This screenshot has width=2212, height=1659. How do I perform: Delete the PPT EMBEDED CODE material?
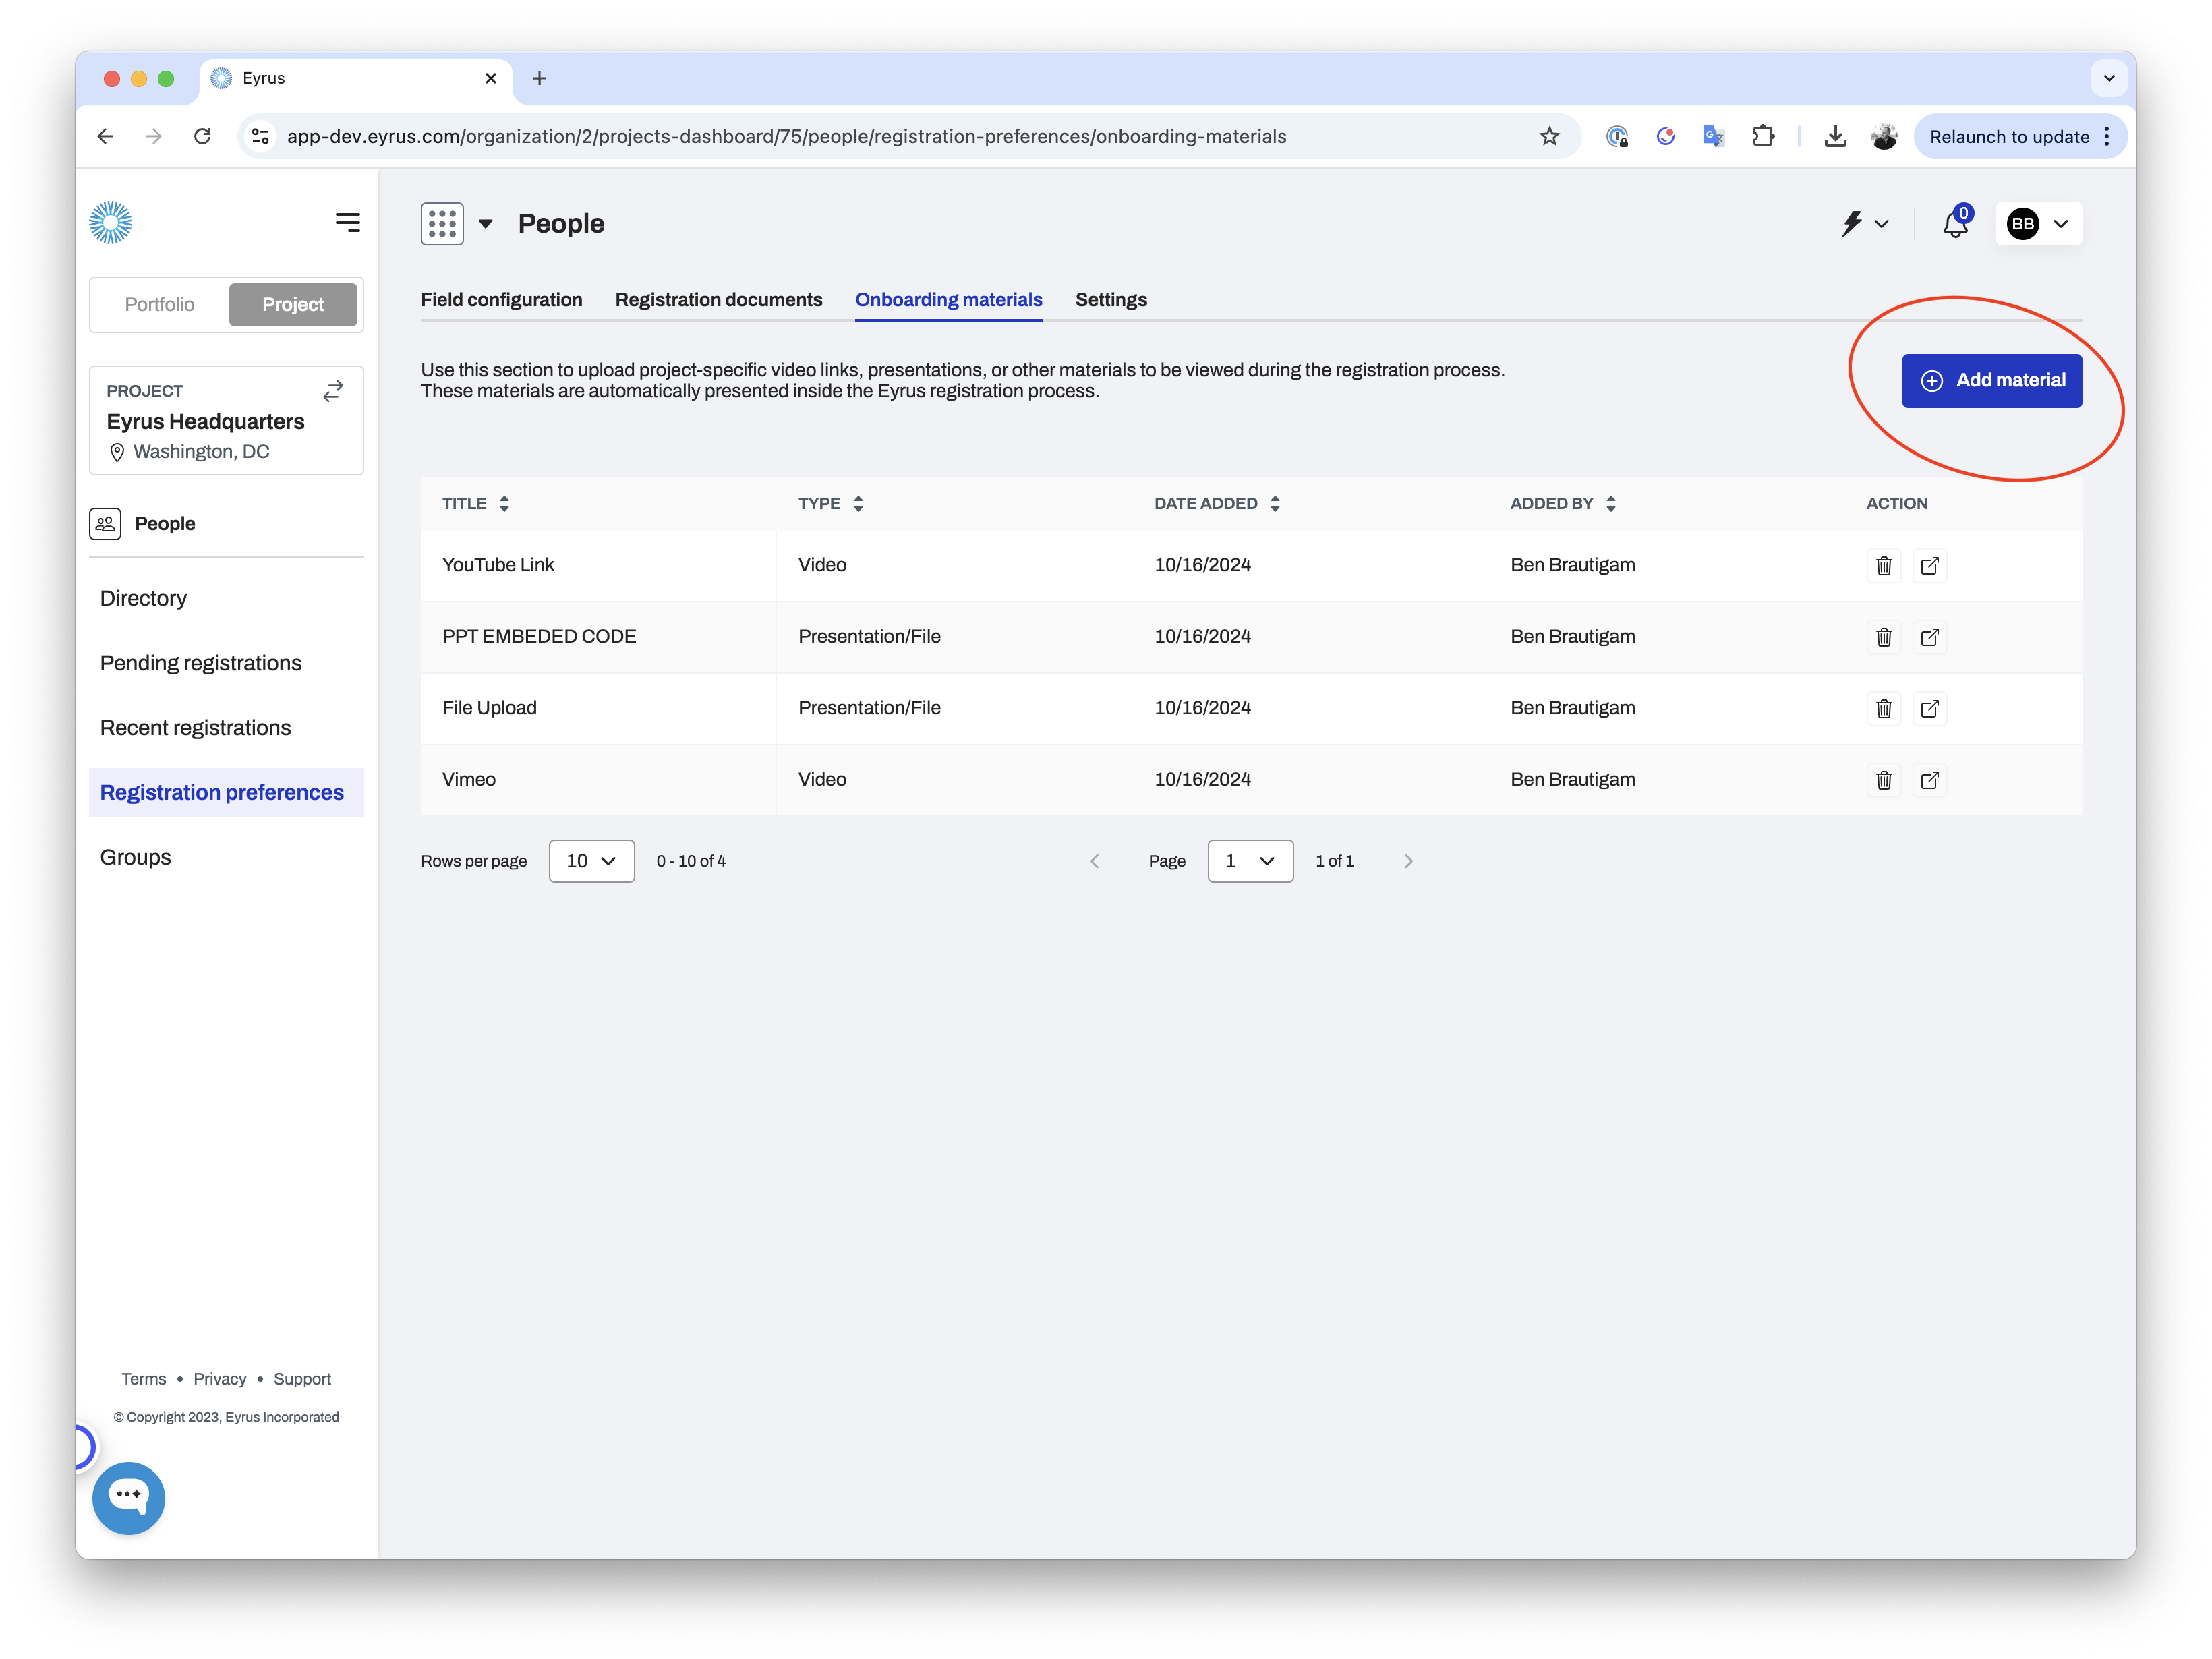click(x=1883, y=637)
